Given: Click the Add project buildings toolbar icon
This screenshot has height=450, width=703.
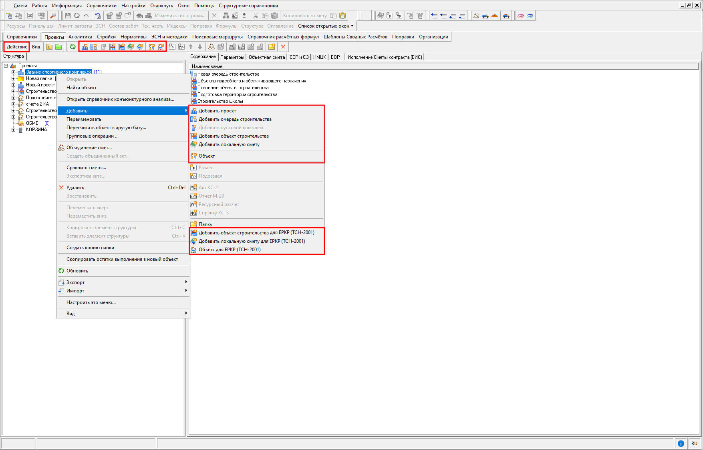Looking at the screenshot, I should [x=85, y=47].
